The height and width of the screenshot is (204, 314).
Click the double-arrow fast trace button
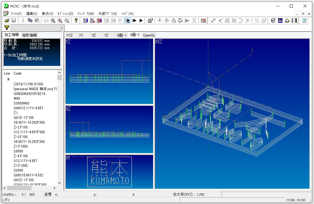coord(134,20)
